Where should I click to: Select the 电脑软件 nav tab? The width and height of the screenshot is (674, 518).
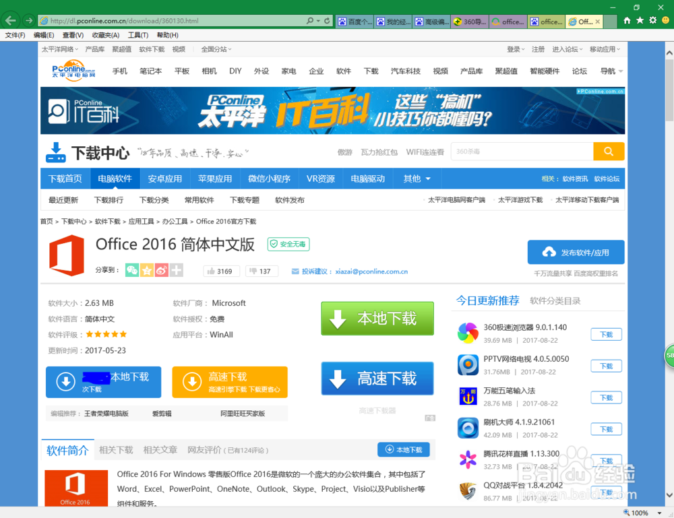click(115, 179)
